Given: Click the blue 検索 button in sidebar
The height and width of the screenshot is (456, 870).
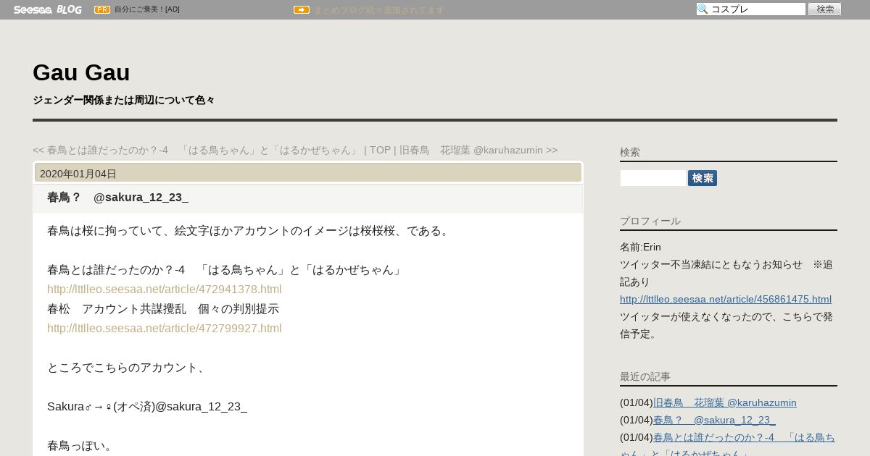Looking at the screenshot, I should (703, 178).
